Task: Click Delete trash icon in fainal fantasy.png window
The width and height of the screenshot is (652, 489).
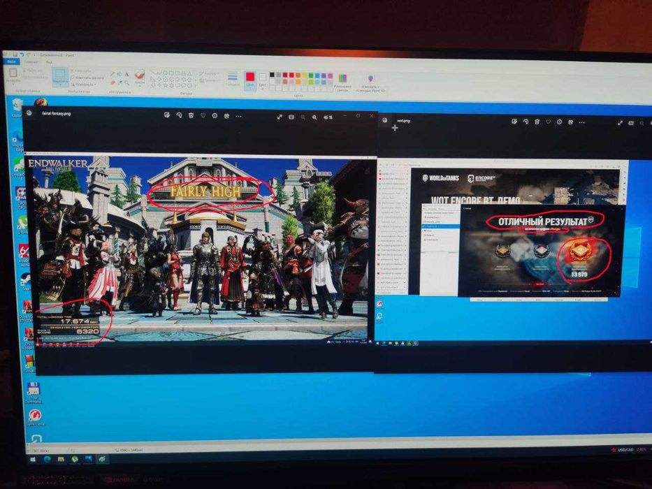Action: 191,115
